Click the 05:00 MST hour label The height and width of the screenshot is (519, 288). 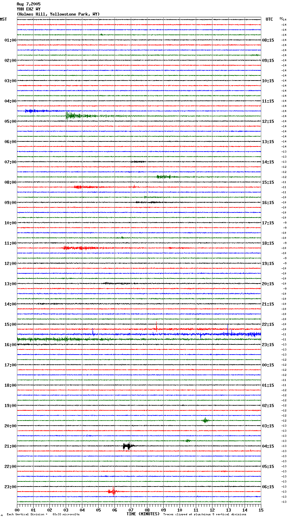coord(11,121)
